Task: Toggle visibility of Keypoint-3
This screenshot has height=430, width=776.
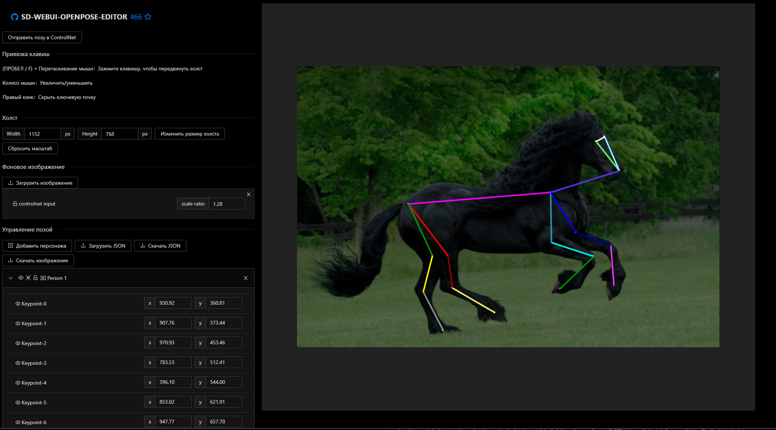Action: click(17, 363)
